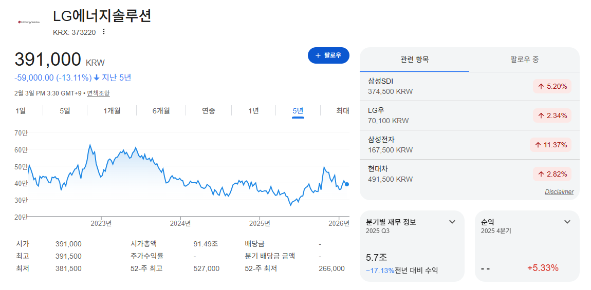Click the 최고 value 391,500
Screen dimensions: 591x290
pos(68,257)
